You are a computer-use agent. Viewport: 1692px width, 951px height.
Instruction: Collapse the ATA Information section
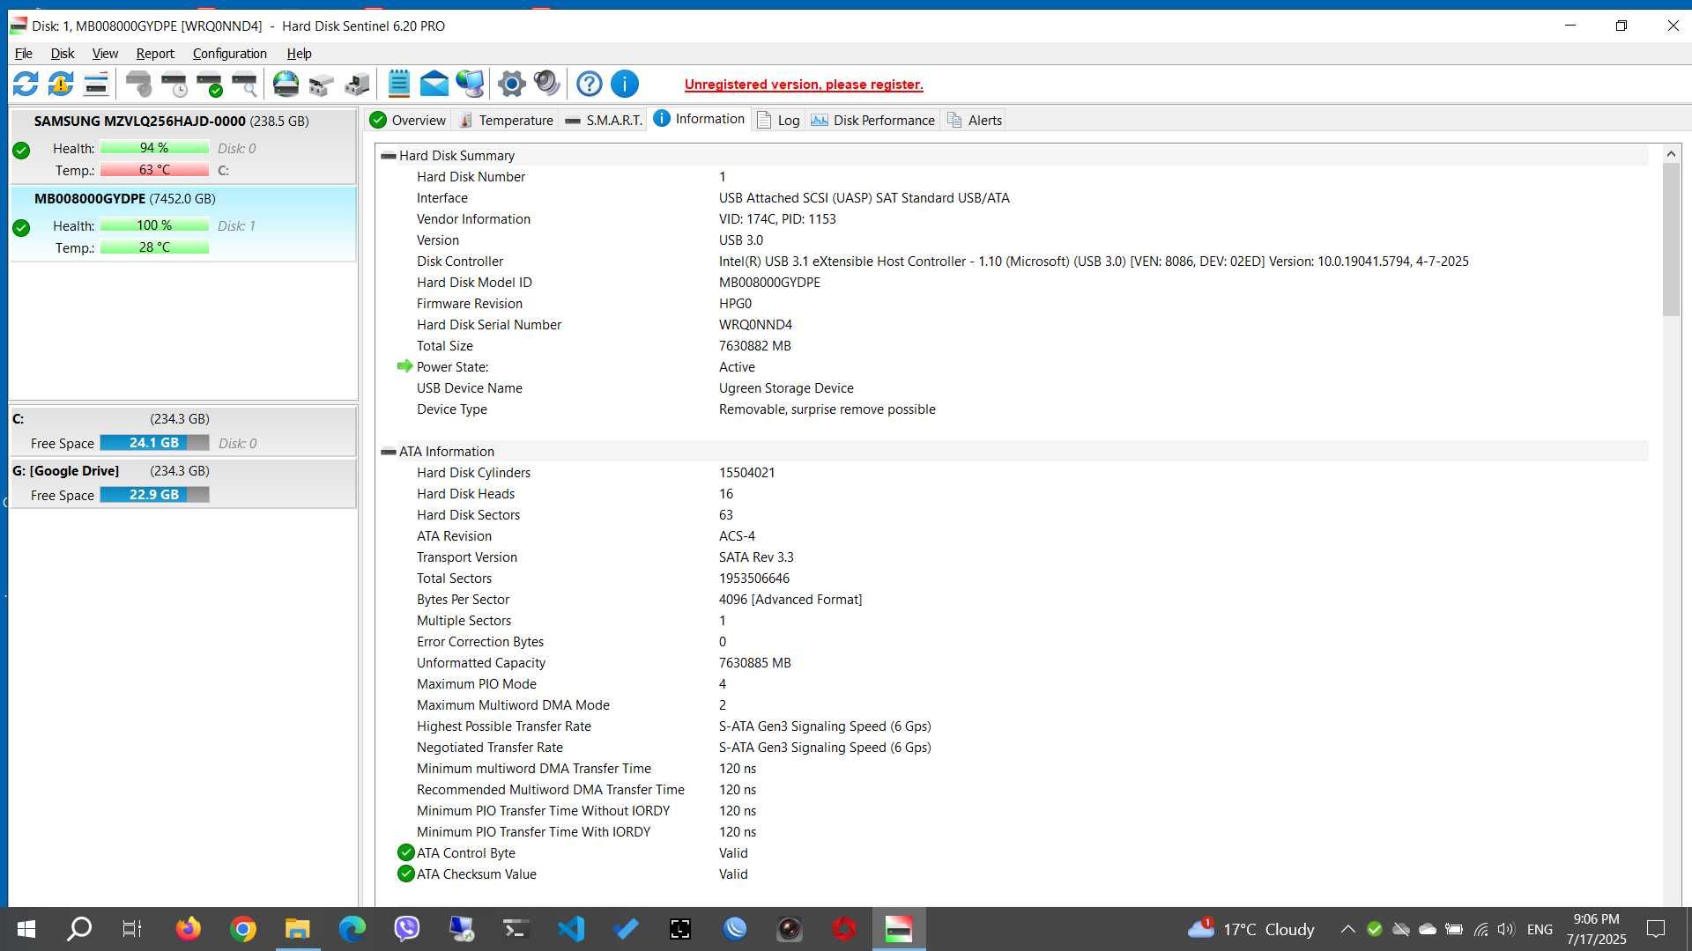[388, 452]
